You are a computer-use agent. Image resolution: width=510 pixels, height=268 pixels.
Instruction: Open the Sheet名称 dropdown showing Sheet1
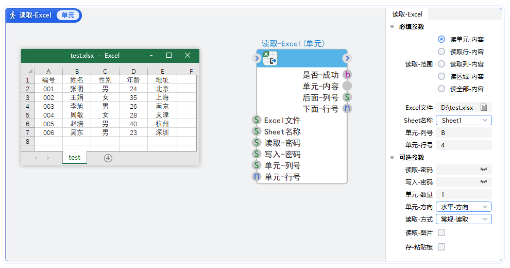pyautogui.click(x=463, y=120)
